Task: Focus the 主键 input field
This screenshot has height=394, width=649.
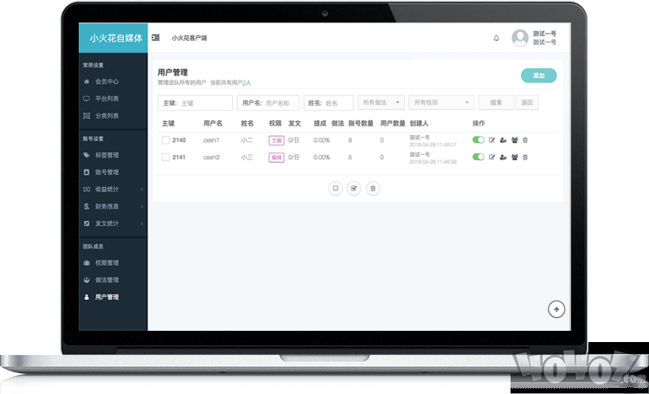Action: click(195, 103)
